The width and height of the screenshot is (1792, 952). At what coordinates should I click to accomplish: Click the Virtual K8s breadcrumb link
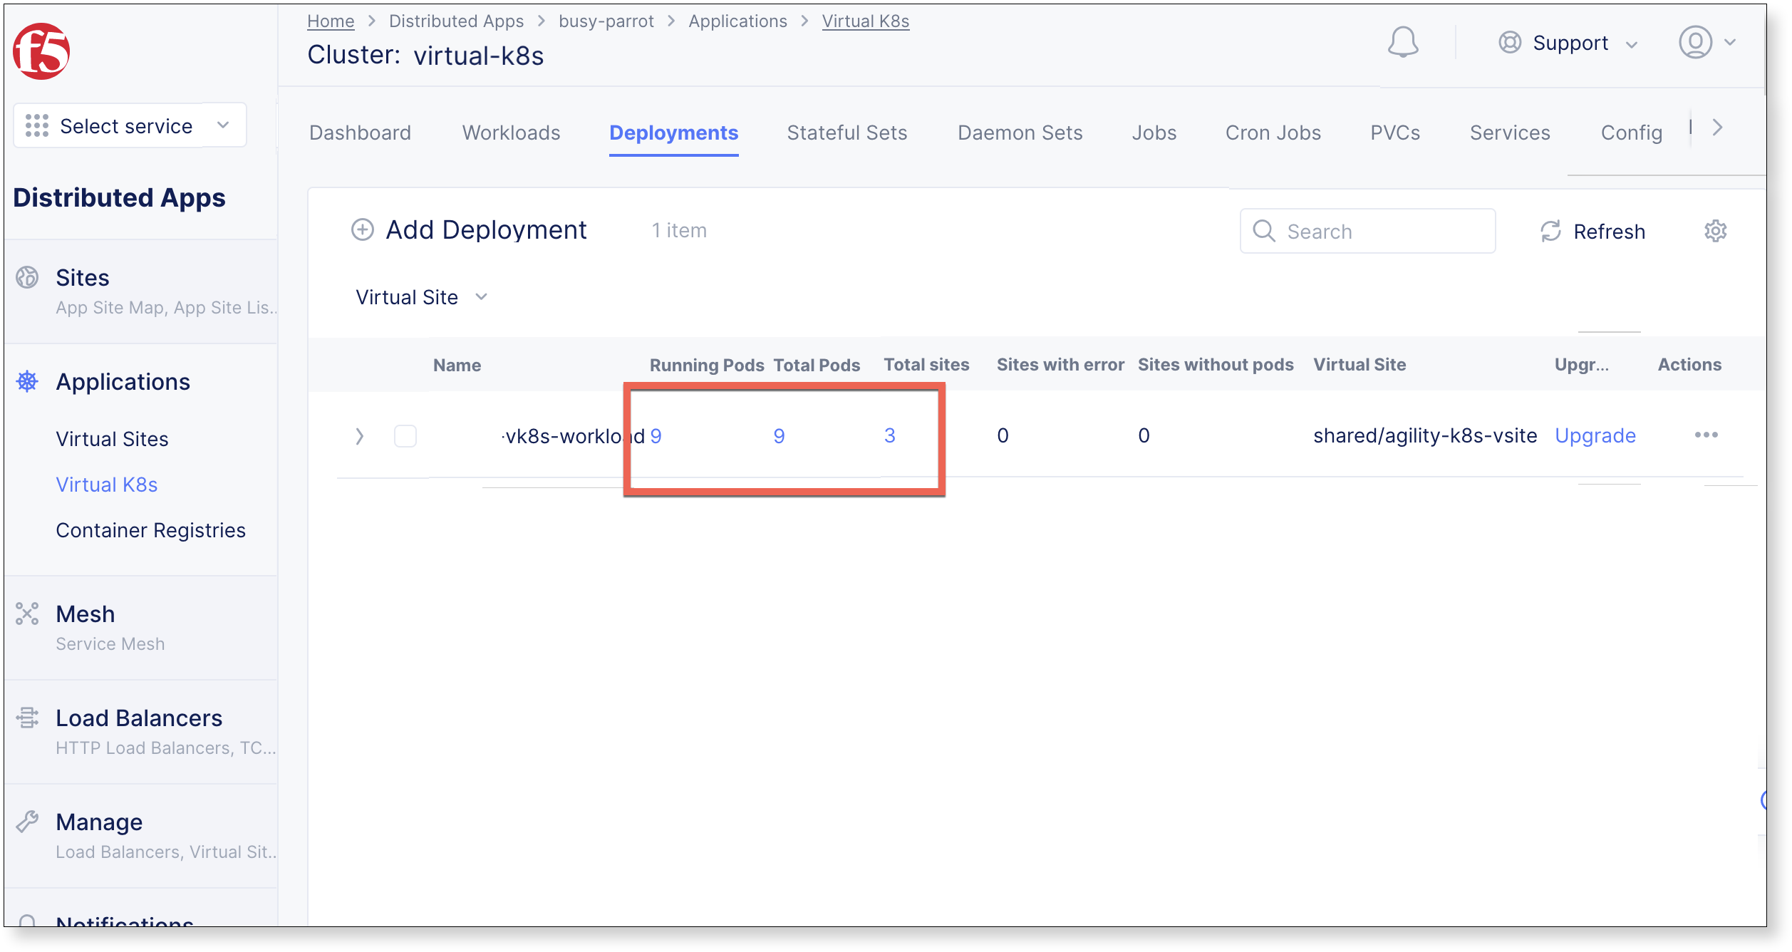click(866, 21)
